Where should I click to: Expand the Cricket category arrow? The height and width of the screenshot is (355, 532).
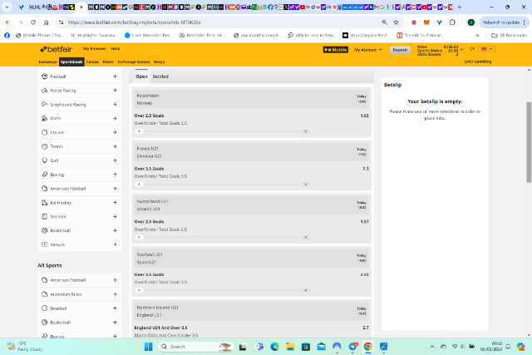[x=115, y=132]
